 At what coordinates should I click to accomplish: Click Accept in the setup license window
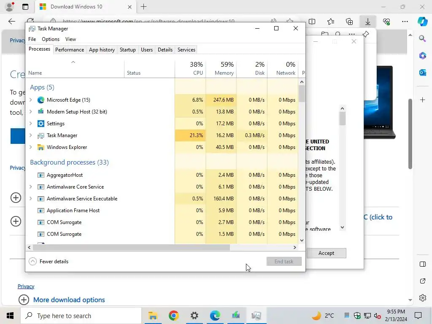tap(326, 253)
